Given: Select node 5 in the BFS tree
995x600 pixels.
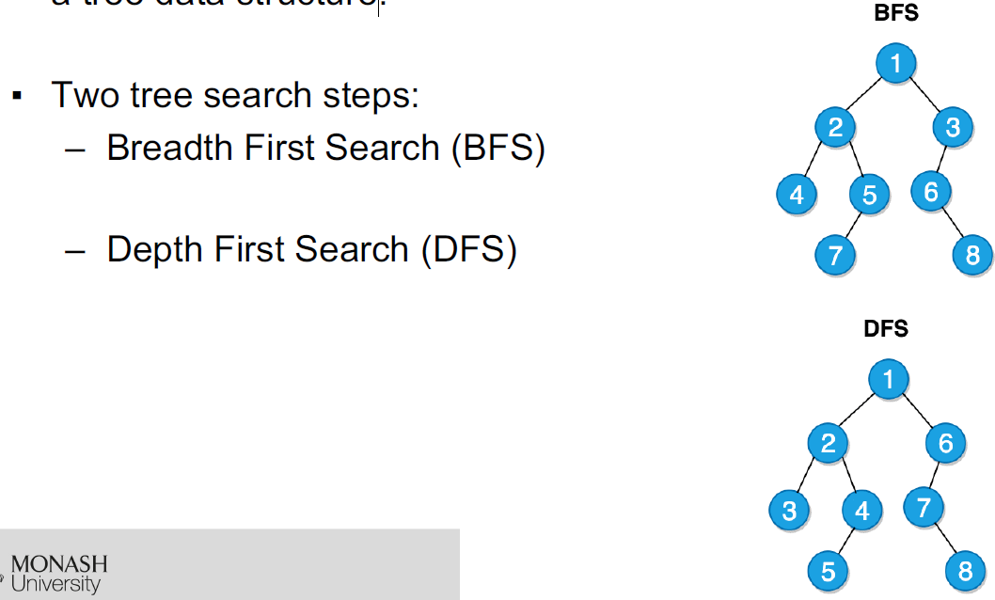Looking at the screenshot, I should (x=869, y=194).
